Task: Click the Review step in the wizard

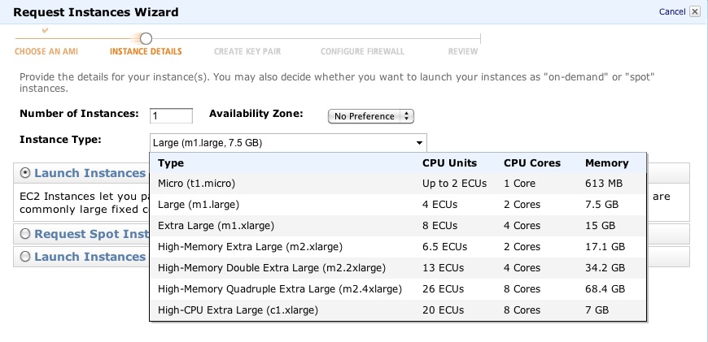Action: 463,51
